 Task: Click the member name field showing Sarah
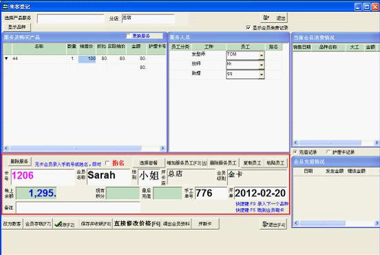click(x=109, y=177)
